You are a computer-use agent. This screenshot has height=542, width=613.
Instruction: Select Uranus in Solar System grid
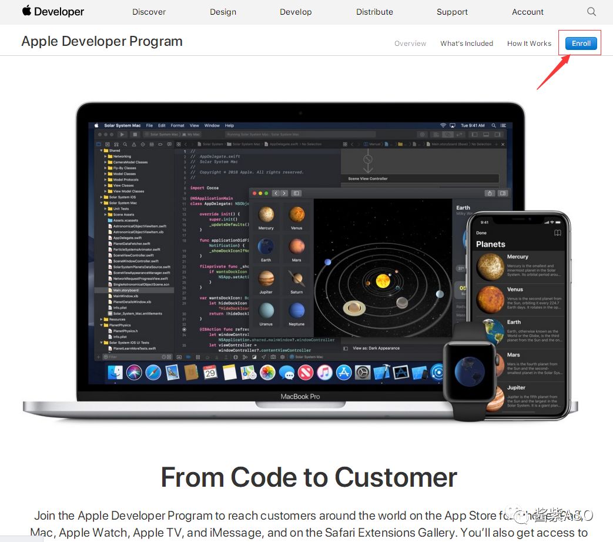[x=266, y=314]
